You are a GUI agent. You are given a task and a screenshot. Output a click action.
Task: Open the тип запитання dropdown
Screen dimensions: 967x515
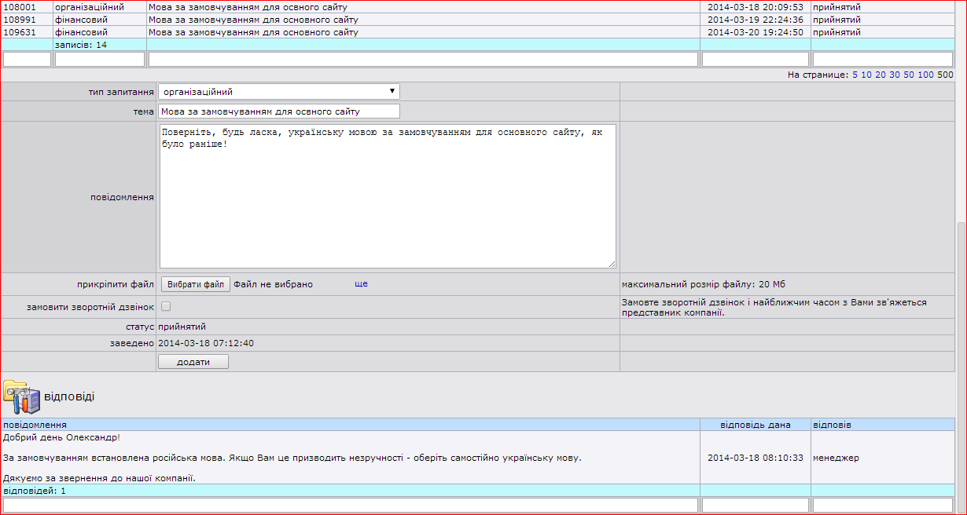coord(278,92)
